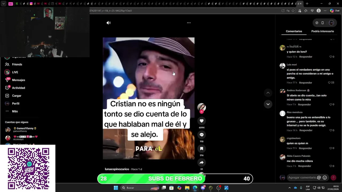Reply to Andrea Anderson's comment
This screenshot has height=192, width=342.
(304, 105)
